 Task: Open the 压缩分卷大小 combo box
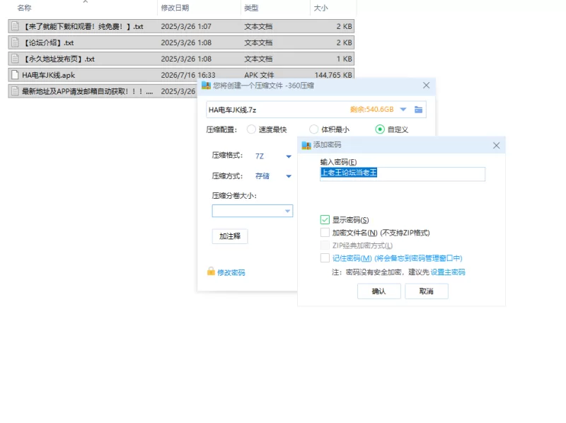(253, 211)
